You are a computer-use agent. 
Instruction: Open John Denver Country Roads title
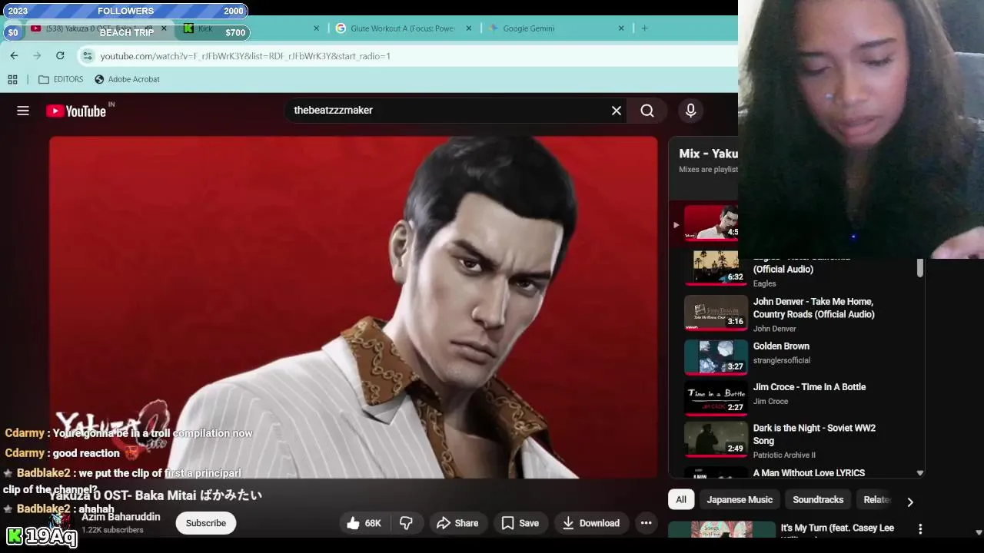813,308
